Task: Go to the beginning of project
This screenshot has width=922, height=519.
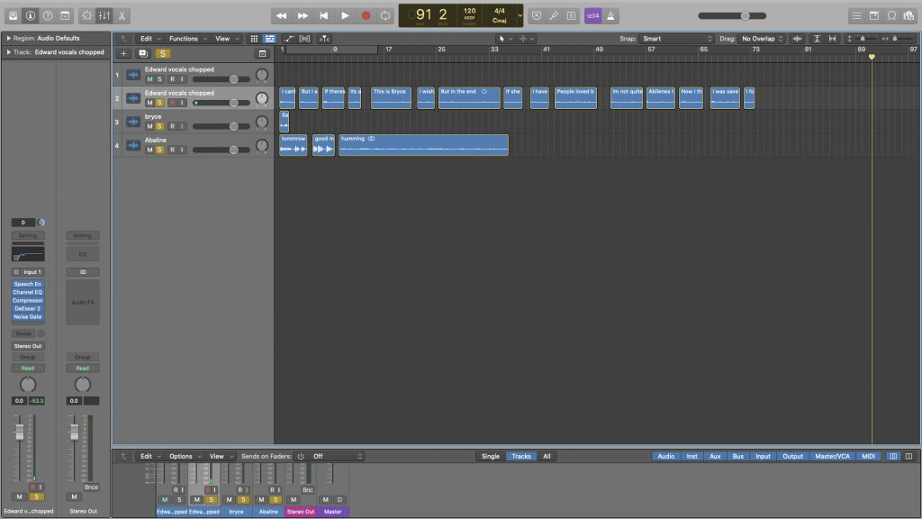Action: pos(324,16)
